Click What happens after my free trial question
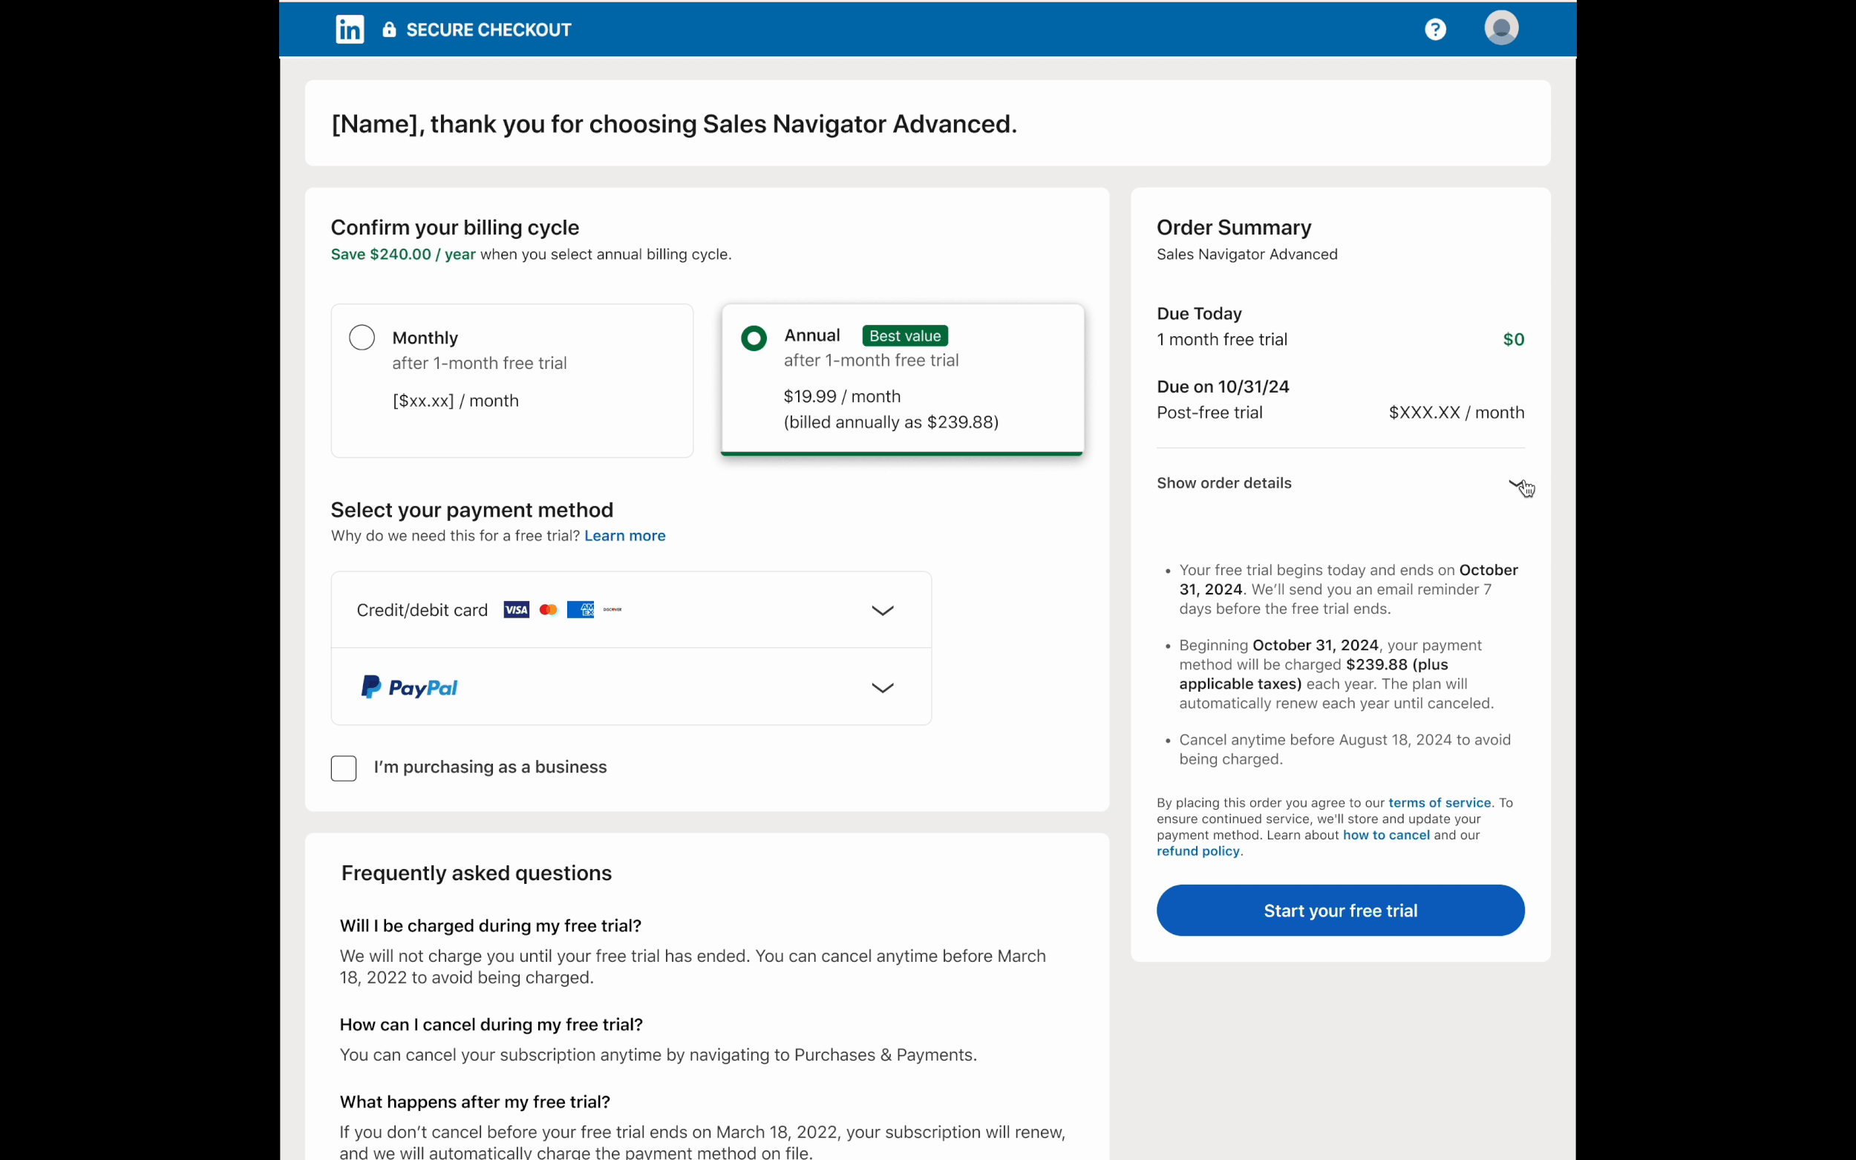The width and height of the screenshot is (1856, 1160). pos(474,1101)
